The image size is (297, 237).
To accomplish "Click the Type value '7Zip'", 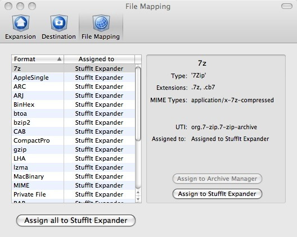I will click(x=199, y=75).
